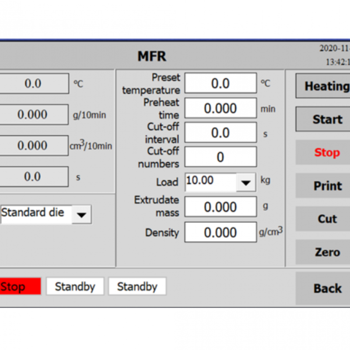Click the g/10min mass flow rate readout

(x=33, y=115)
